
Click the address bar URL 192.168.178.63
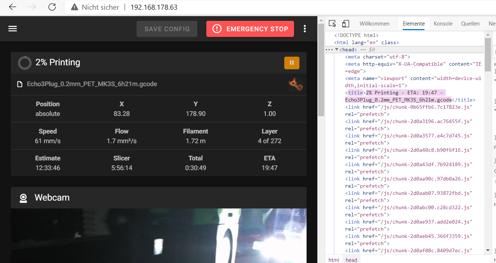(154, 7)
